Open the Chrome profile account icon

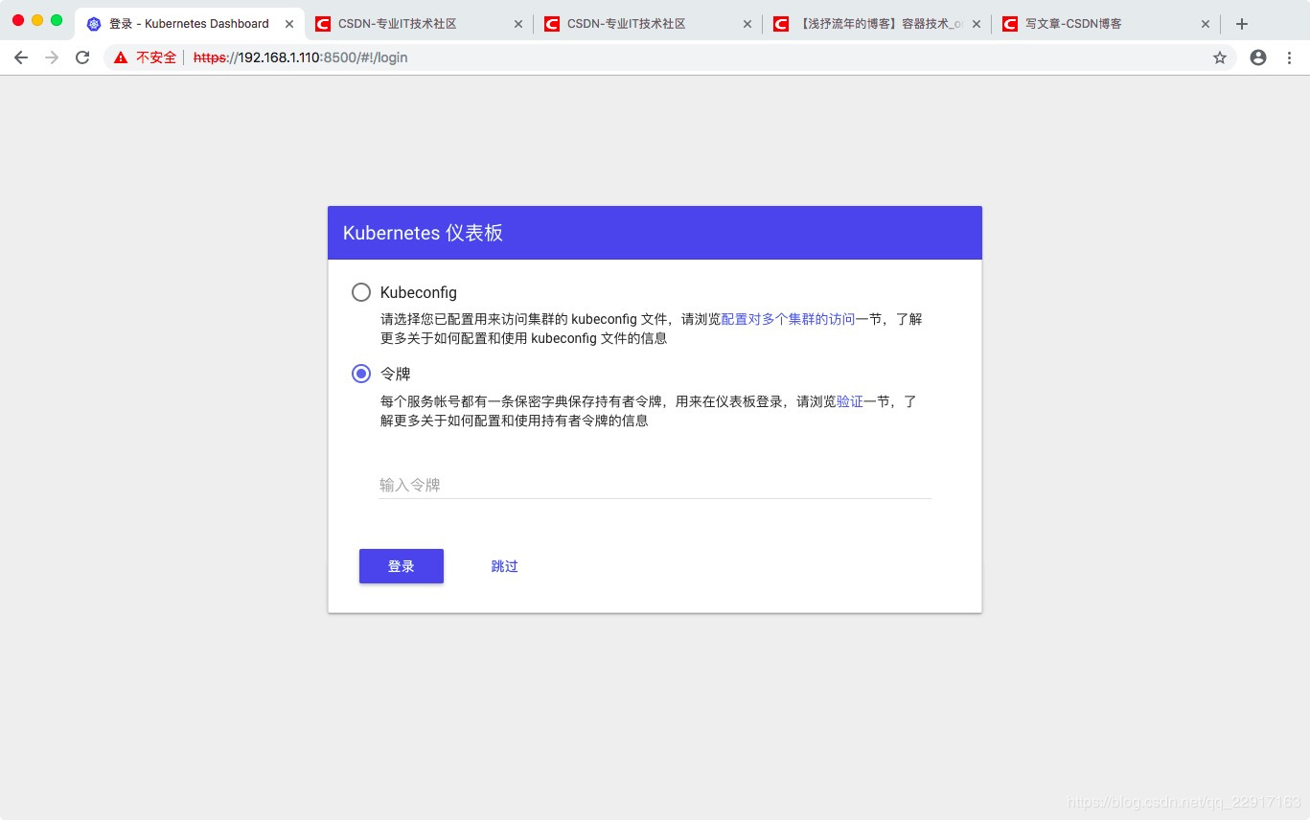click(x=1258, y=57)
